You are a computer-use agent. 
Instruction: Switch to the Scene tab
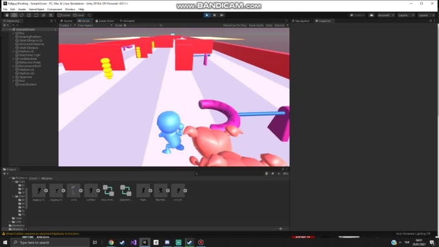(66, 21)
